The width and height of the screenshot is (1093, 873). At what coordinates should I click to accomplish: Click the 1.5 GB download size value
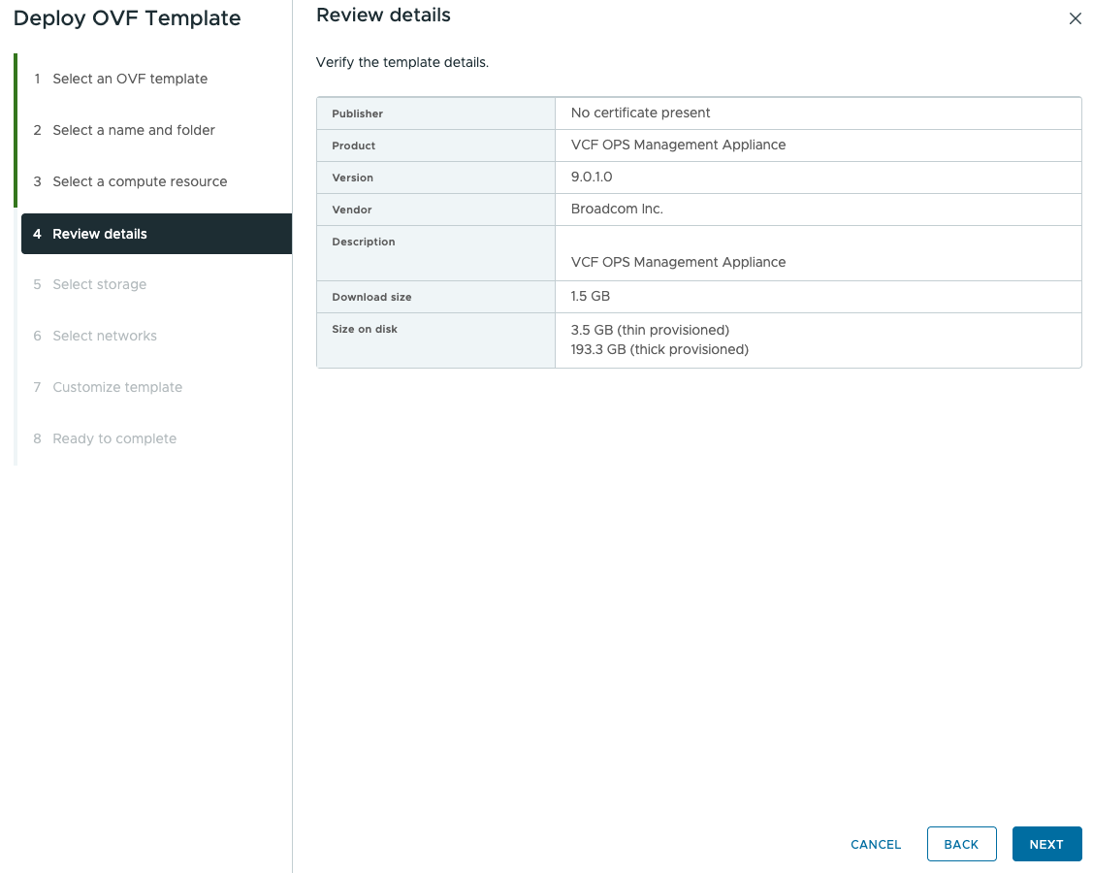pyautogui.click(x=590, y=296)
